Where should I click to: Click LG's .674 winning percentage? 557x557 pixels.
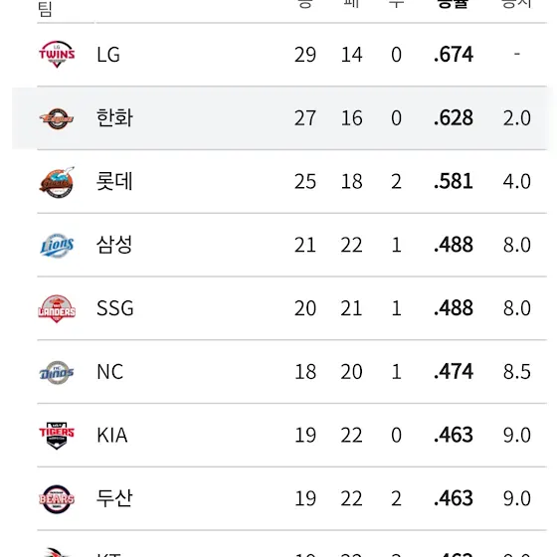454,55
